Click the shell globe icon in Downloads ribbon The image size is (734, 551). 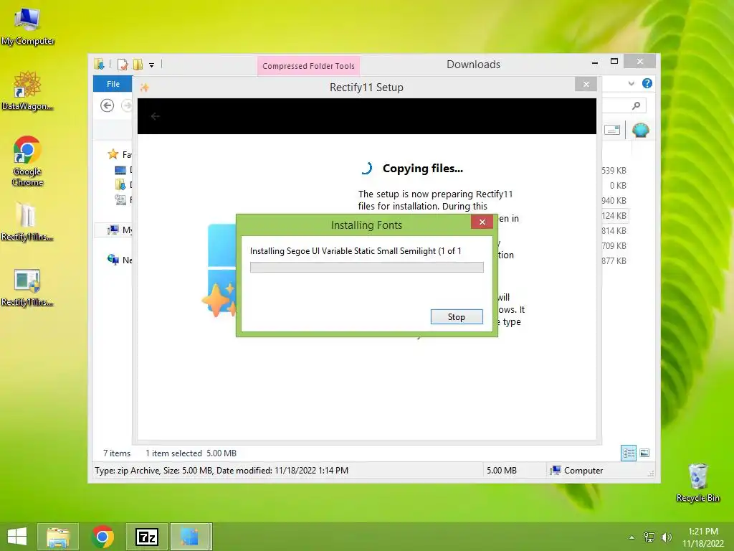(640, 130)
